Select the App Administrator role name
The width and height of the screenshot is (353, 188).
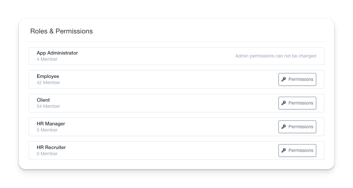(57, 53)
